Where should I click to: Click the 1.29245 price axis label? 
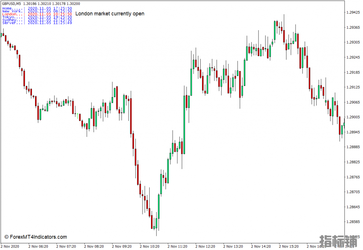pyautogui.click(x=353, y=57)
